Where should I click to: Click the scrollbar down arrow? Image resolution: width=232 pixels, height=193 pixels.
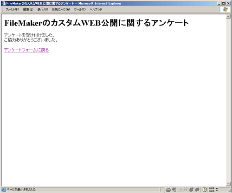point(228,184)
